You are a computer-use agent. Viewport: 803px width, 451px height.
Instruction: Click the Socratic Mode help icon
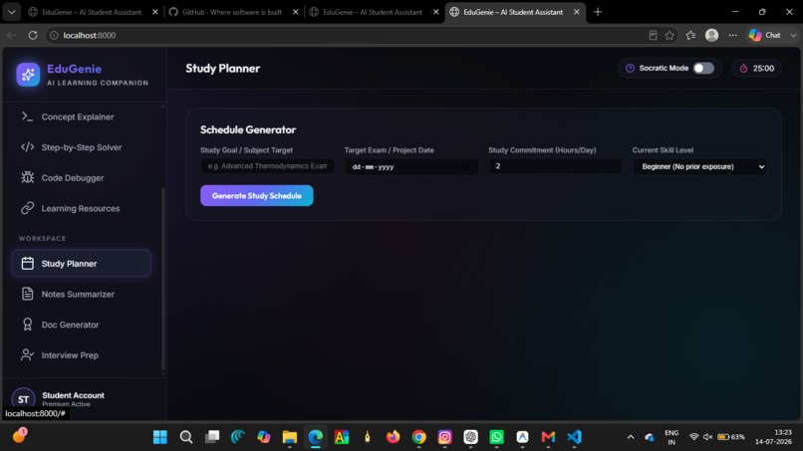pos(630,68)
